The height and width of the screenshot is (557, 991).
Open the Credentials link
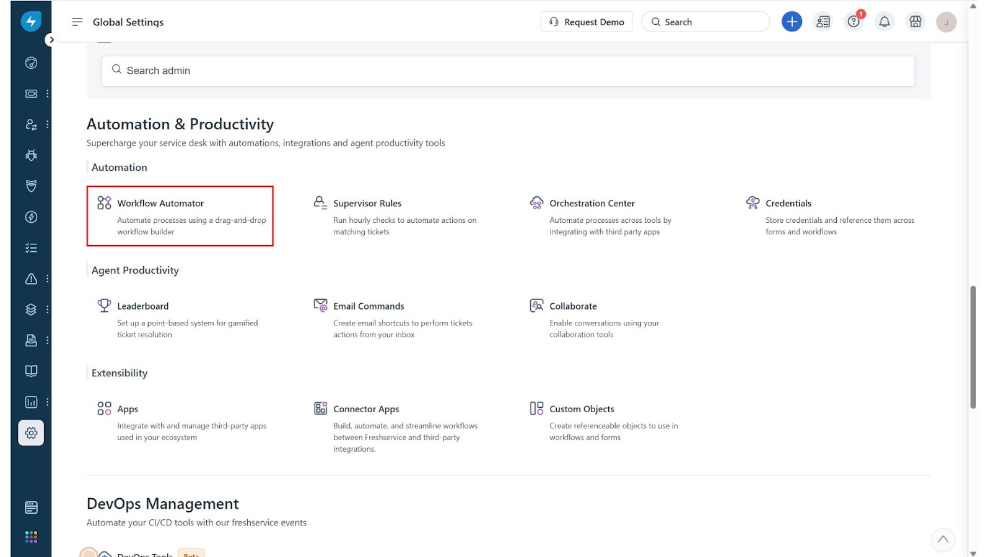788,203
